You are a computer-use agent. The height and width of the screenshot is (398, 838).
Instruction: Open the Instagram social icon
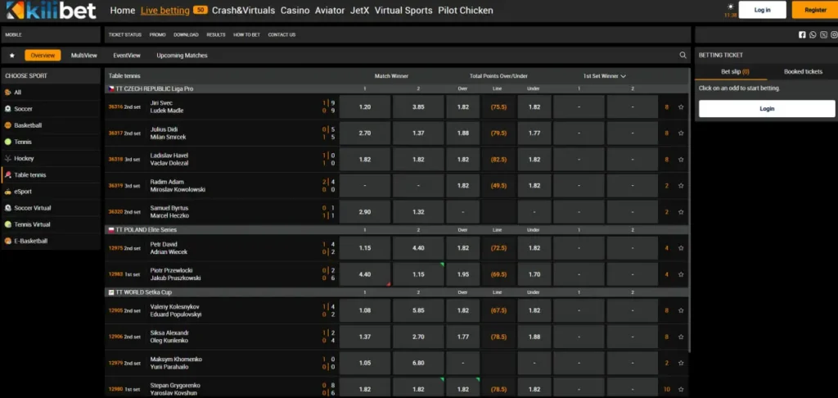834,34
